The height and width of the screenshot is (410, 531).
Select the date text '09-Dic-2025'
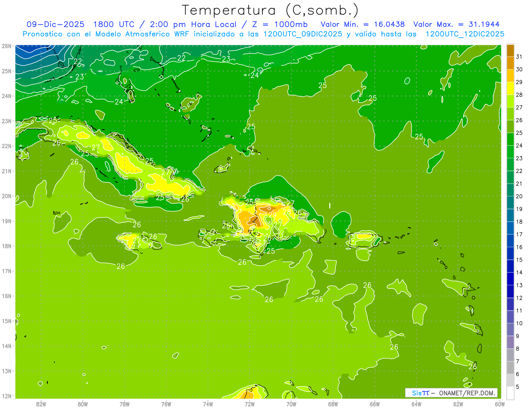point(56,24)
